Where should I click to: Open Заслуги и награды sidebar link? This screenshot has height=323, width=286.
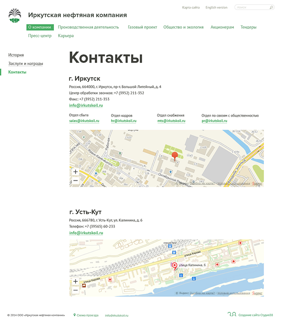[25, 64]
